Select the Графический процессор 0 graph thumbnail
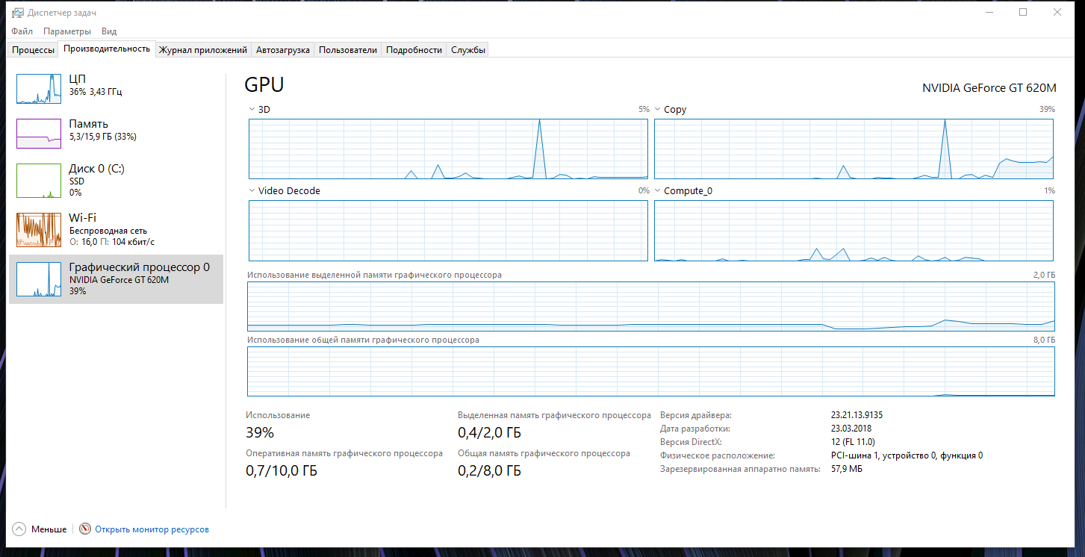The height and width of the screenshot is (557, 1085). pyautogui.click(x=39, y=279)
